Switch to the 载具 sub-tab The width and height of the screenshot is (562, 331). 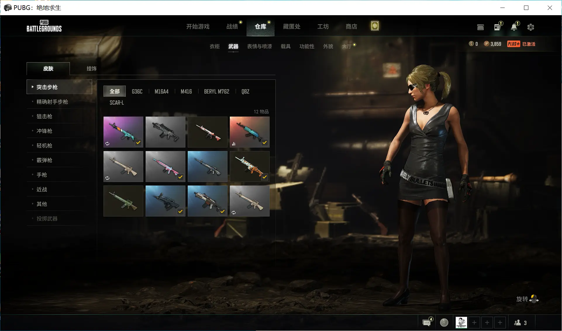(286, 46)
